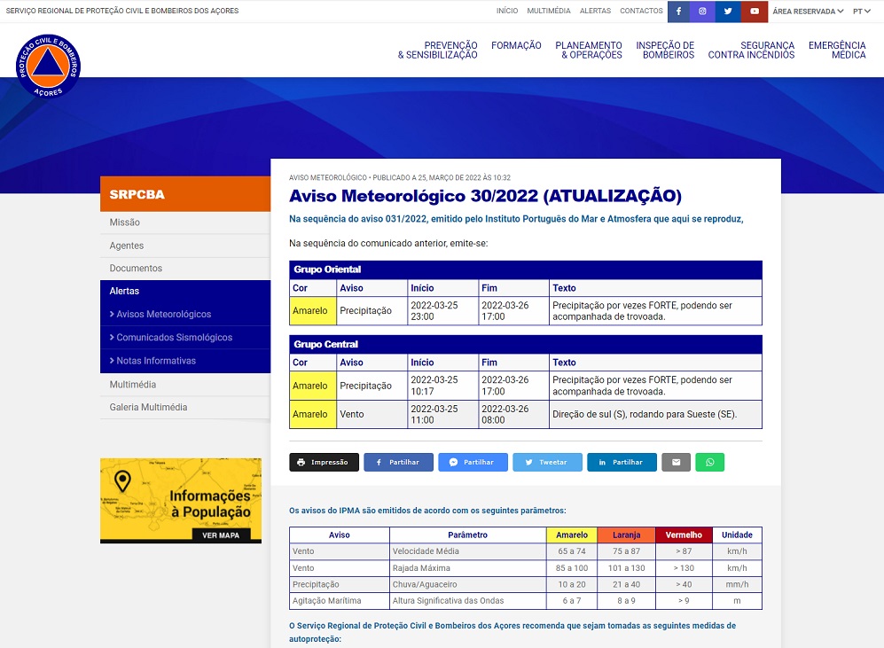This screenshot has width=884, height=648.
Task: Open Prevenção & Sensibilização menu
Action: coord(437,51)
